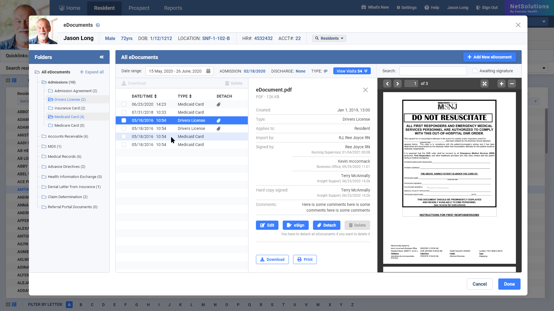Collapse the Folders panel with the double chevron
Viewport: 554px width, 311px height.
coord(102,57)
